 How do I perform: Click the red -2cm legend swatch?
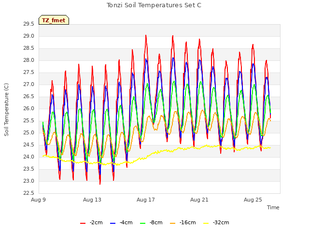[x=83, y=223]
